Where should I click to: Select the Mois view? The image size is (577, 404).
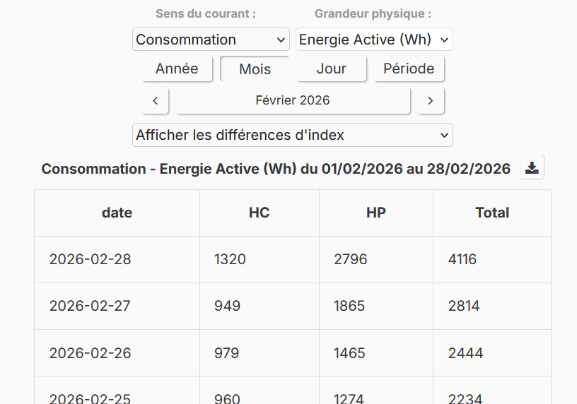(255, 69)
